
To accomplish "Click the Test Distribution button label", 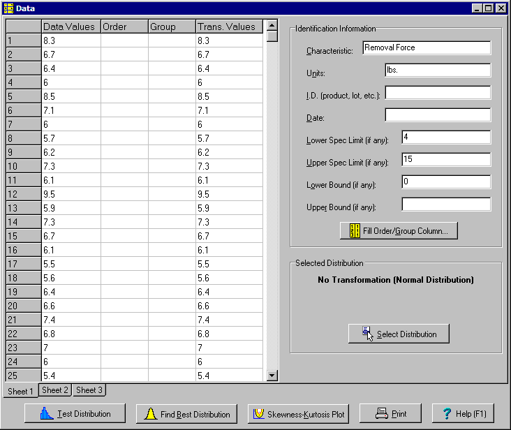I will [84, 414].
